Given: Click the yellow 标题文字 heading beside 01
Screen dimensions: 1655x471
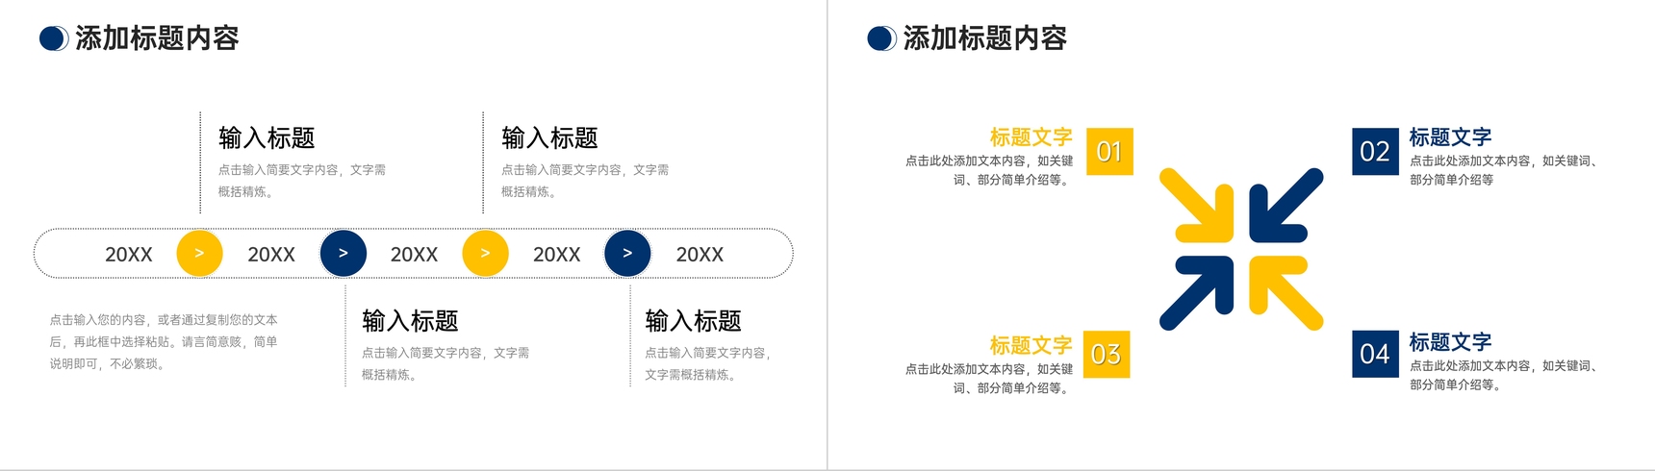Looking at the screenshot, I should point(1031,137).
